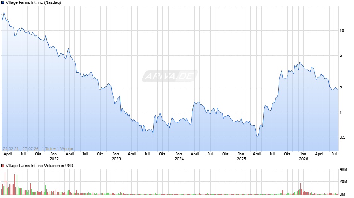Click the price axis label '2'
Viewport: 354px width, 198px height.
tap(341, 88)
